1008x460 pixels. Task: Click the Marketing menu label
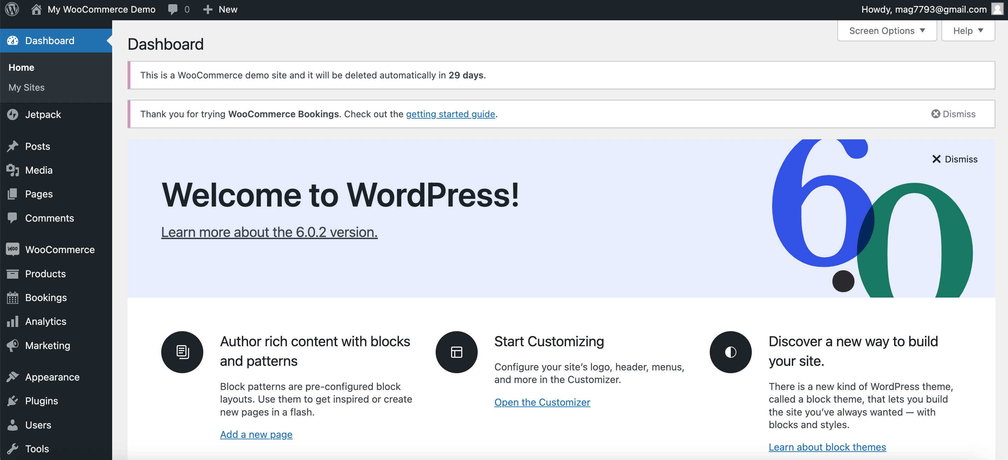click(x=47, y=346)
